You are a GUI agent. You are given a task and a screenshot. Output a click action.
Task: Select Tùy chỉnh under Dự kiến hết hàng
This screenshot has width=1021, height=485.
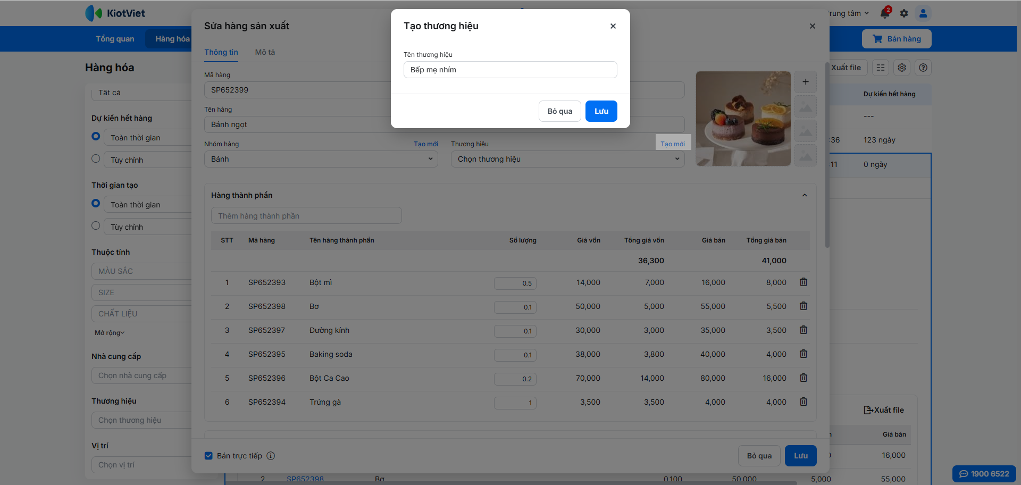click(x=96, y=158)
